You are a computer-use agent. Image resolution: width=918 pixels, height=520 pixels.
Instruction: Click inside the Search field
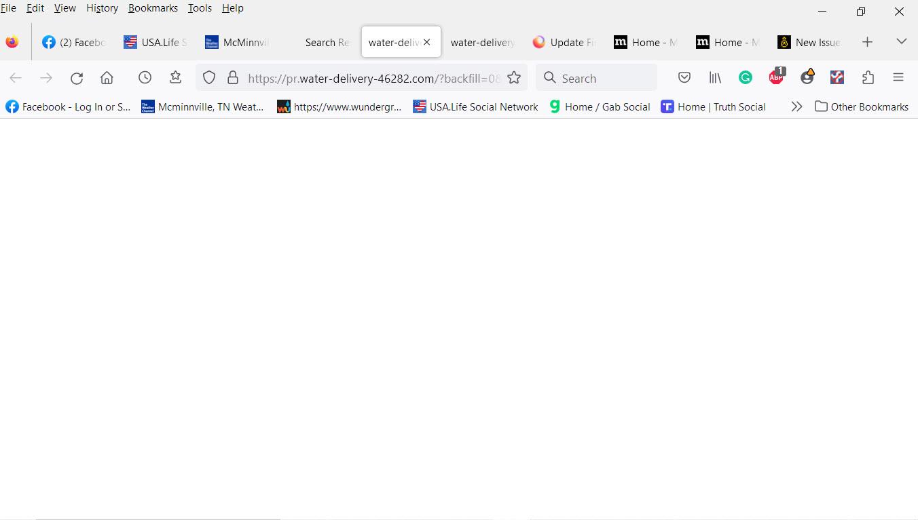coord(596,77)
